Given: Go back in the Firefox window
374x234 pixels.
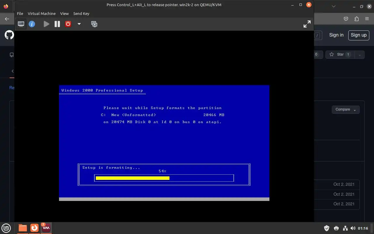Looking at the screenshot, I should tap(7, 19).
